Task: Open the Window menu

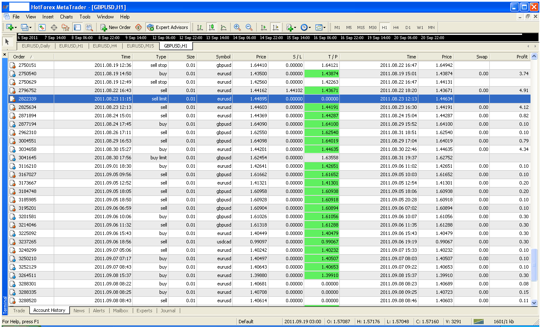Action: coord(105,17)
